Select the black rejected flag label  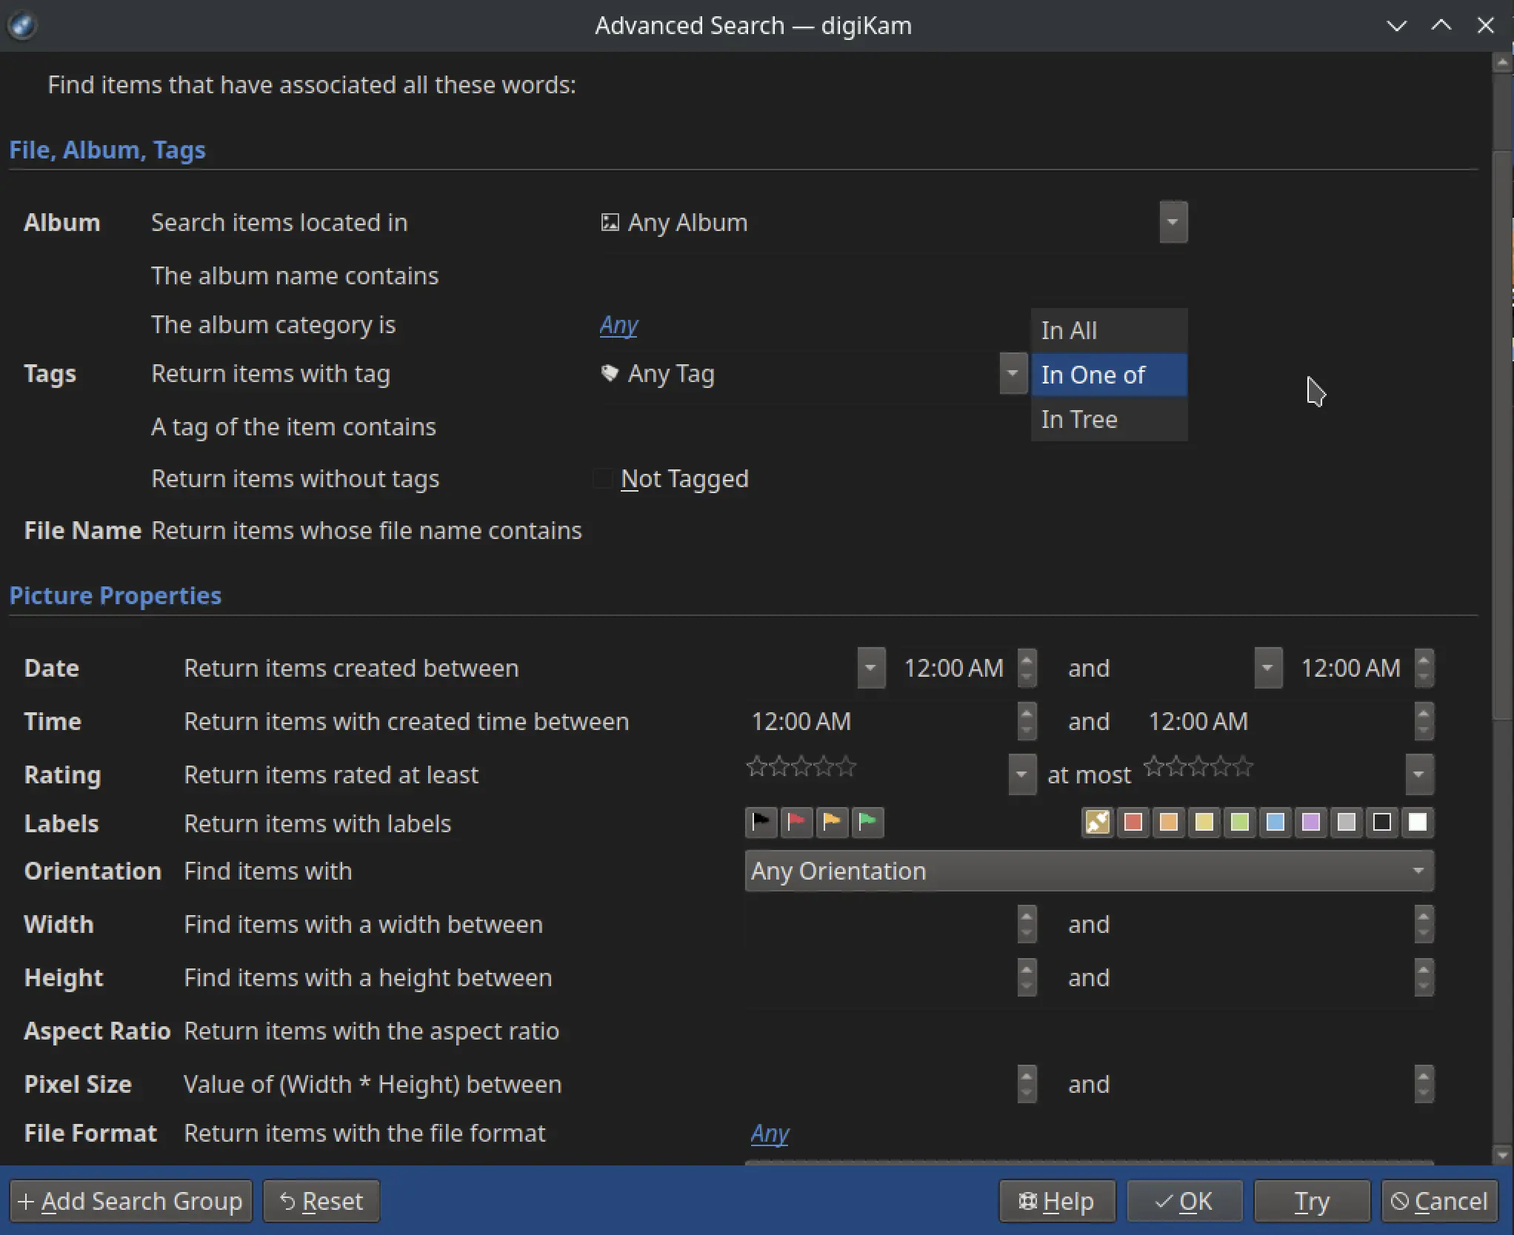pyautogui.click(x=761, y=823)
